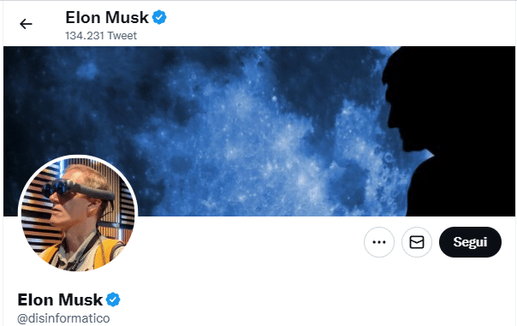Send a direct message via envelope icon
Screen dimensions: 517x326
(x=417, y=242)
